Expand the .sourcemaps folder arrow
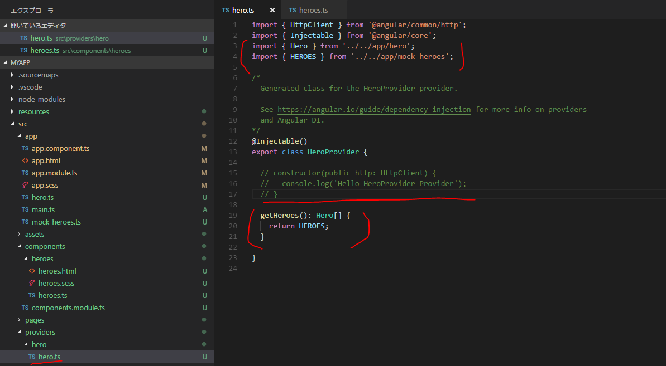The height and width of the screenshot is (366, 666). 12,75
